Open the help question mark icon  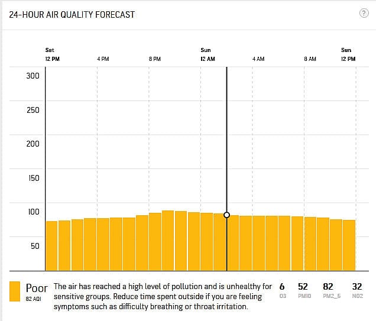(364, 13)
